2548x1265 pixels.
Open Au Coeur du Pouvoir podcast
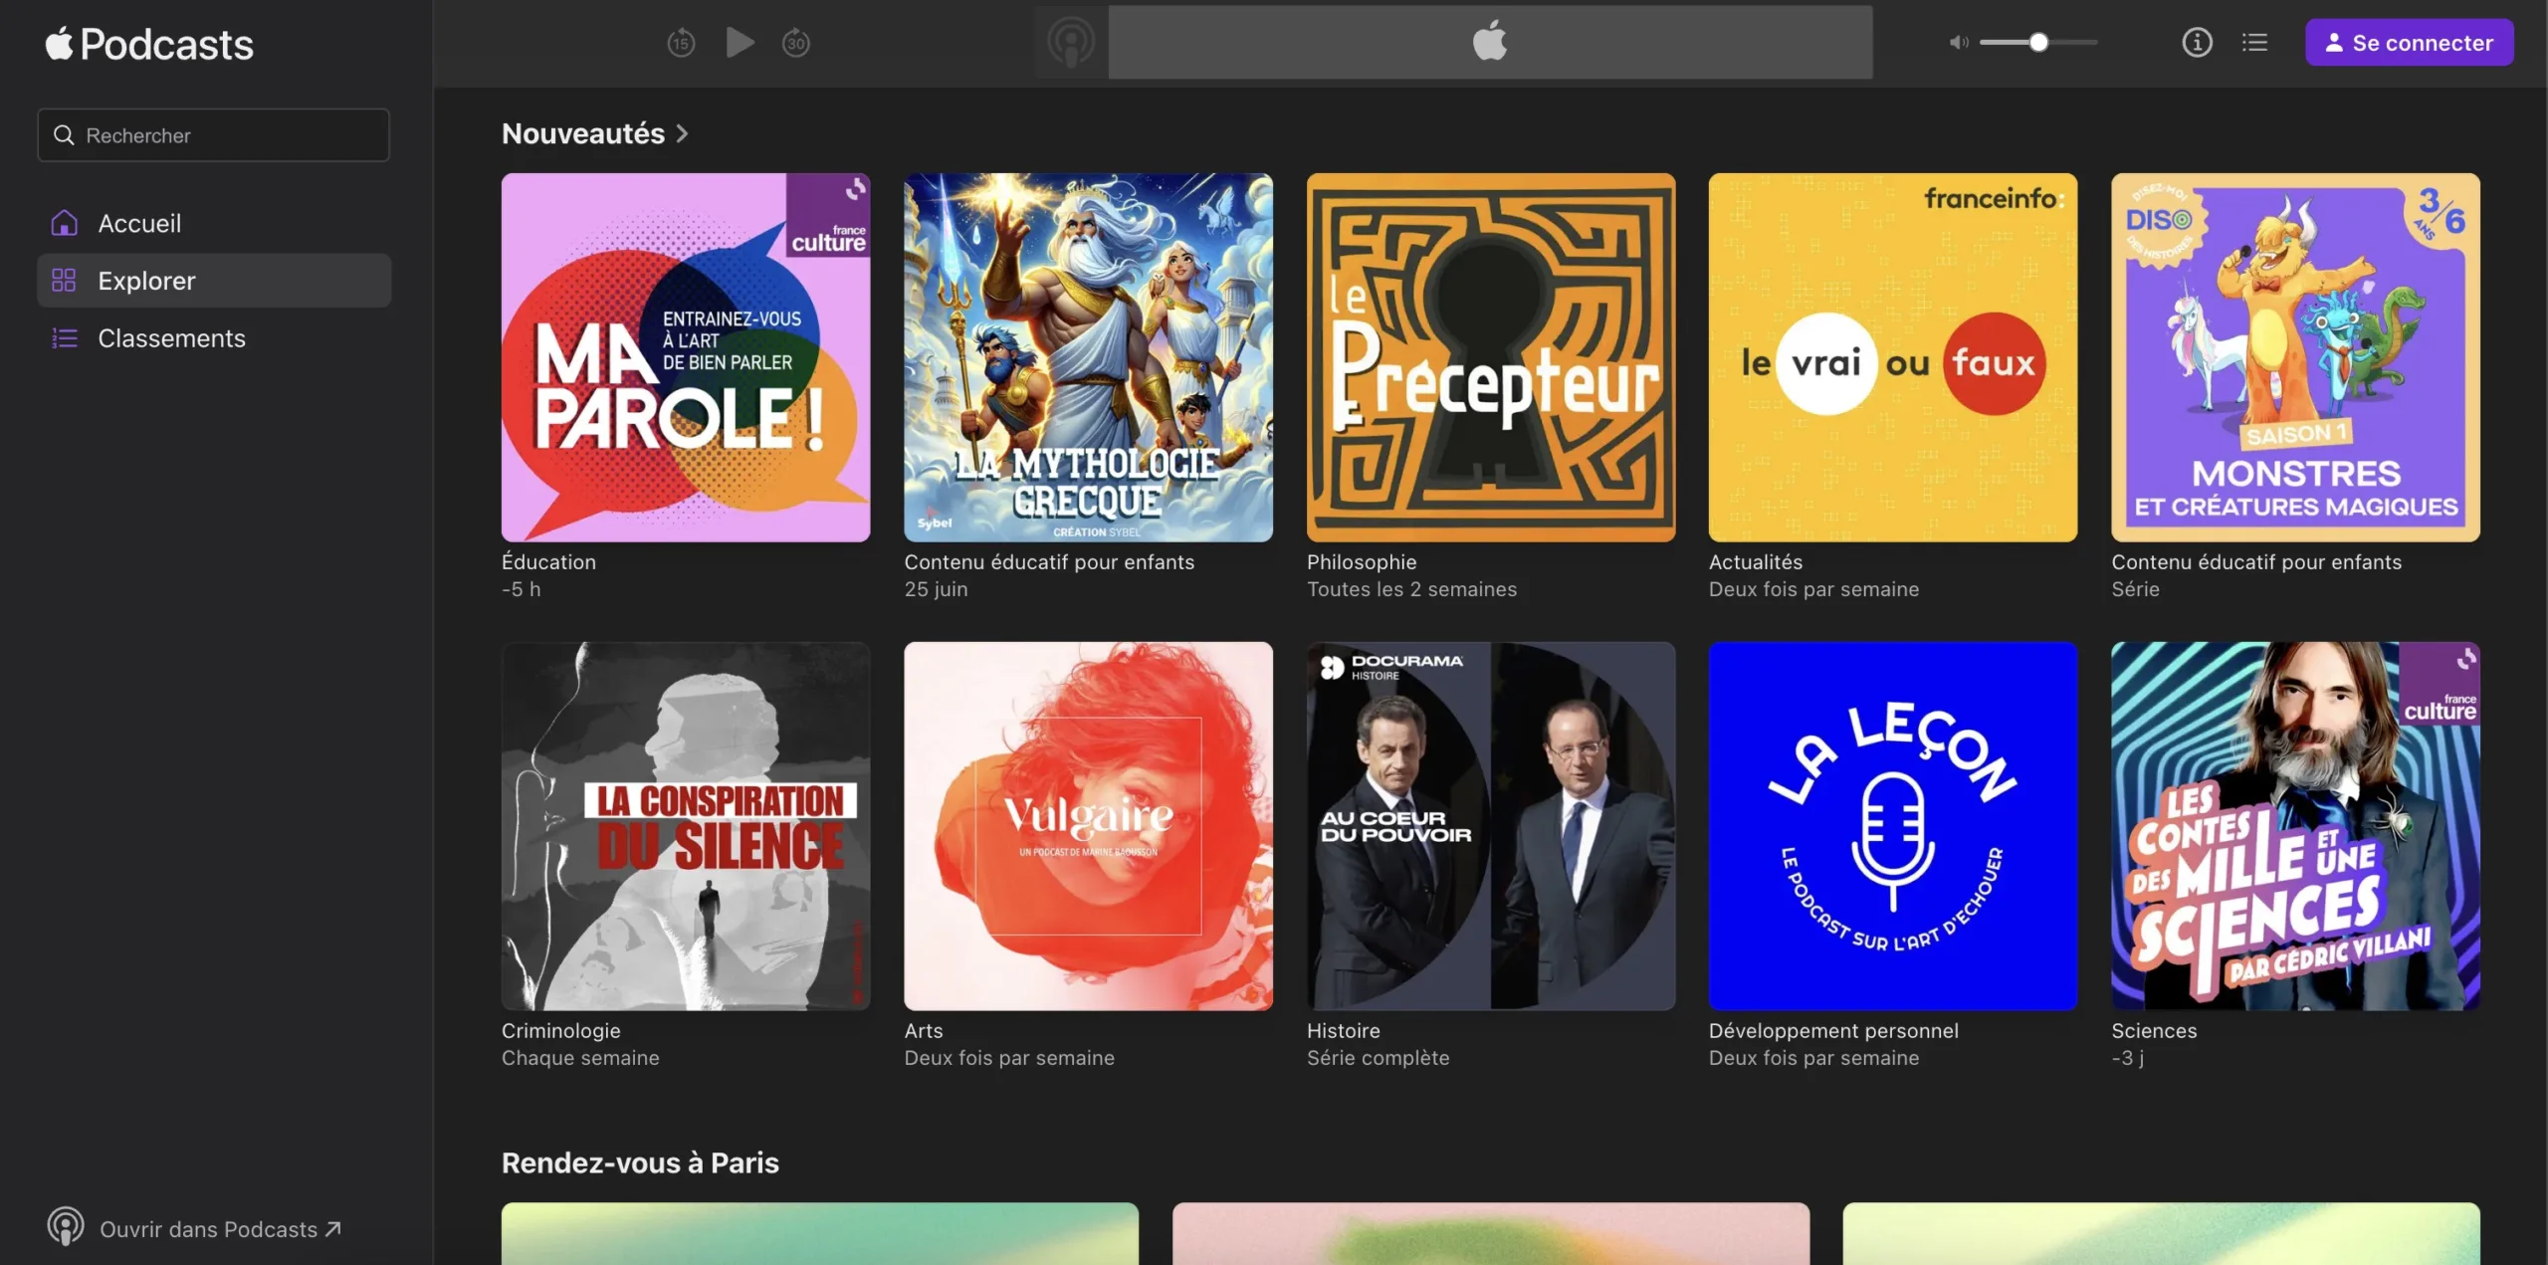coord(1491,826)
